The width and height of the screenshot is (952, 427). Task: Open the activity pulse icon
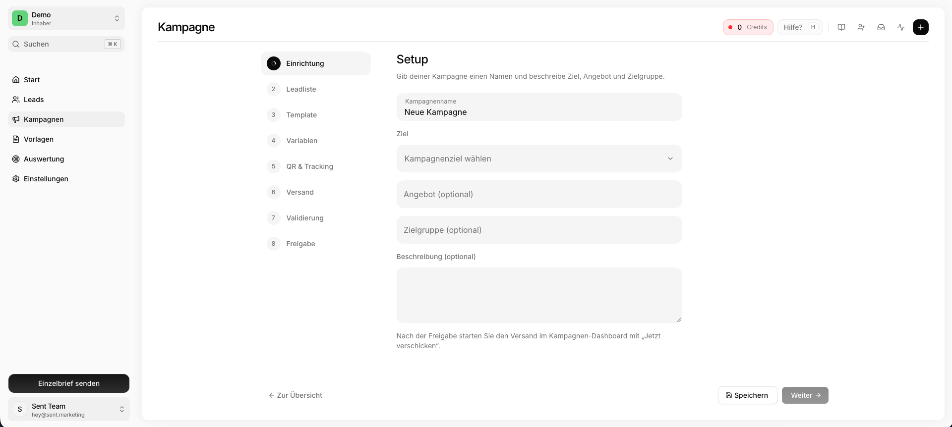coord(901,27)
